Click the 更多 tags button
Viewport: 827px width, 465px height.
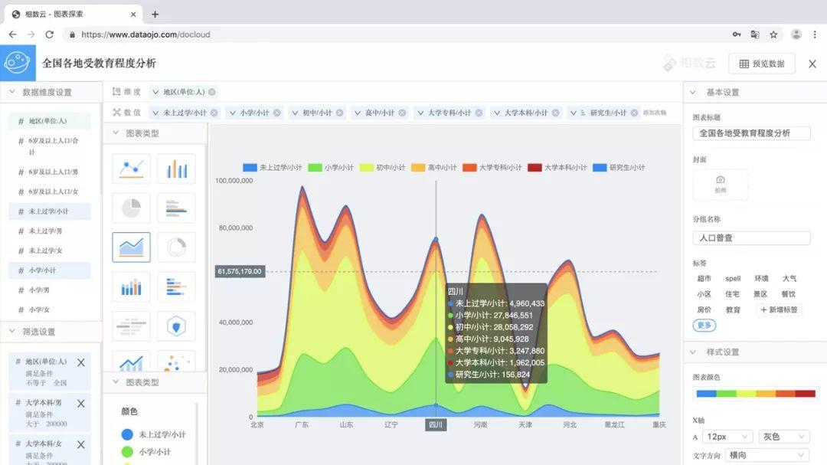[704, 325]
